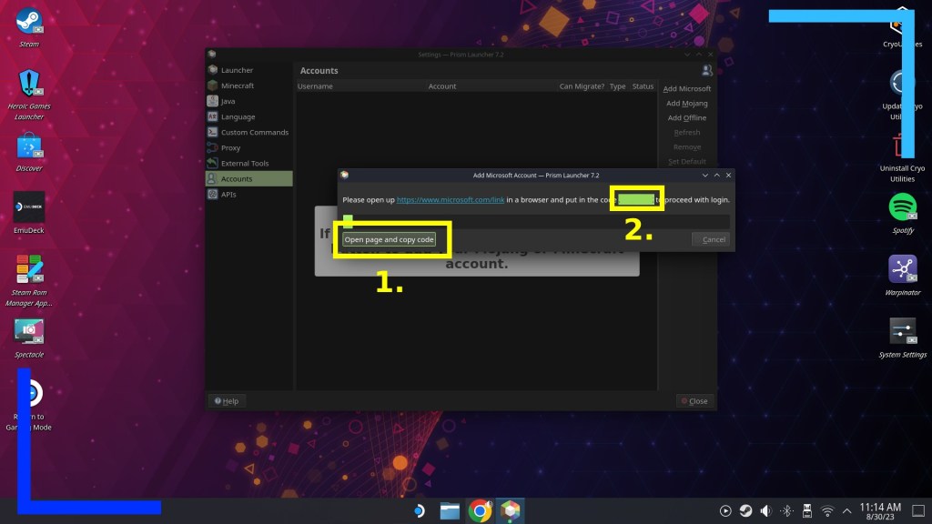Click Add Microsoft account button
This screenshot has height=524, width=932.
pos(686,88)
